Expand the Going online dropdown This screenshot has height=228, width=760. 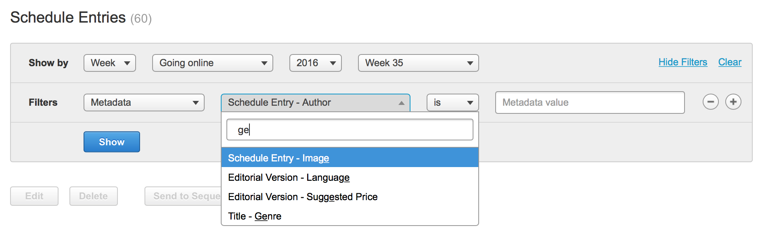point(212,63)
